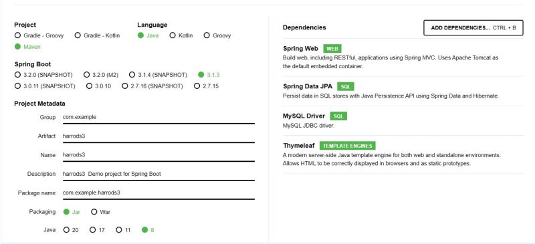Select Java version 11
Viewport: 535px width, 244px height.
click(123, 230)
